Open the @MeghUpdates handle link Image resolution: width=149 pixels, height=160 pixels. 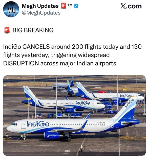click(x=41, y=13)
